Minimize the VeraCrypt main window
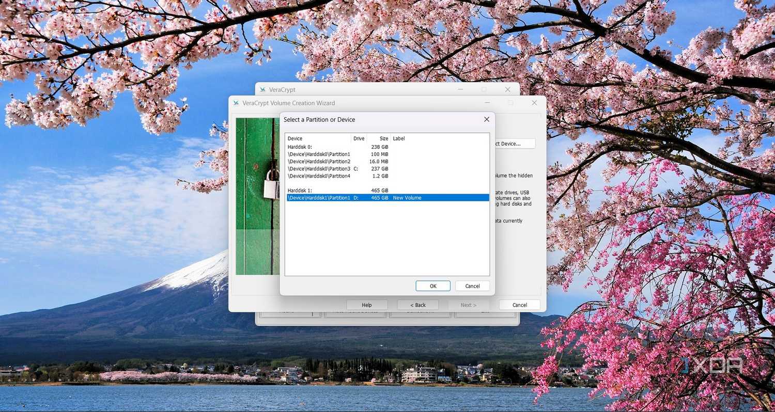Viewport: 775px width, 412px height. pos(460,89)
